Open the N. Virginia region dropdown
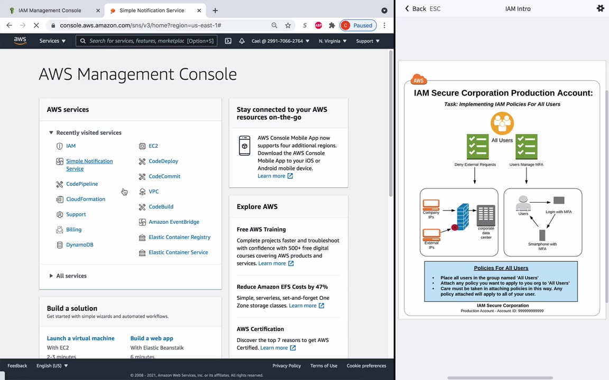Screen dimensions: 609x380 point(333,41)
